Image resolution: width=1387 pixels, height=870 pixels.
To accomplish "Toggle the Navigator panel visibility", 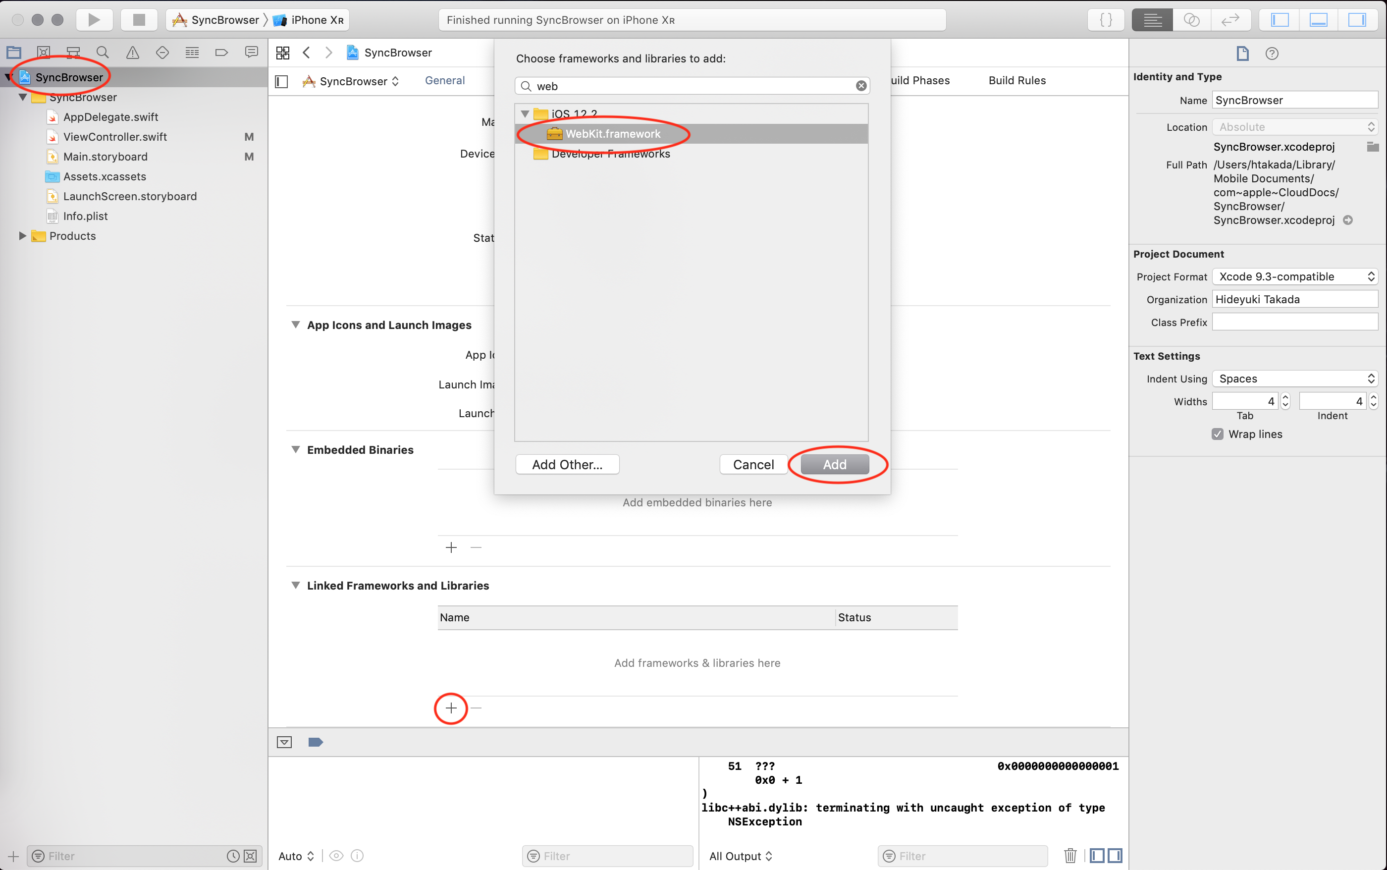I will click(1280, 19).
